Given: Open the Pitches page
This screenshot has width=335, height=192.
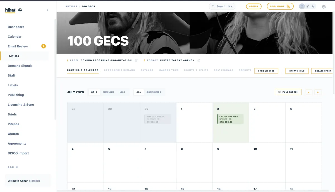Looking at the screenshot, I should (13, 124).
